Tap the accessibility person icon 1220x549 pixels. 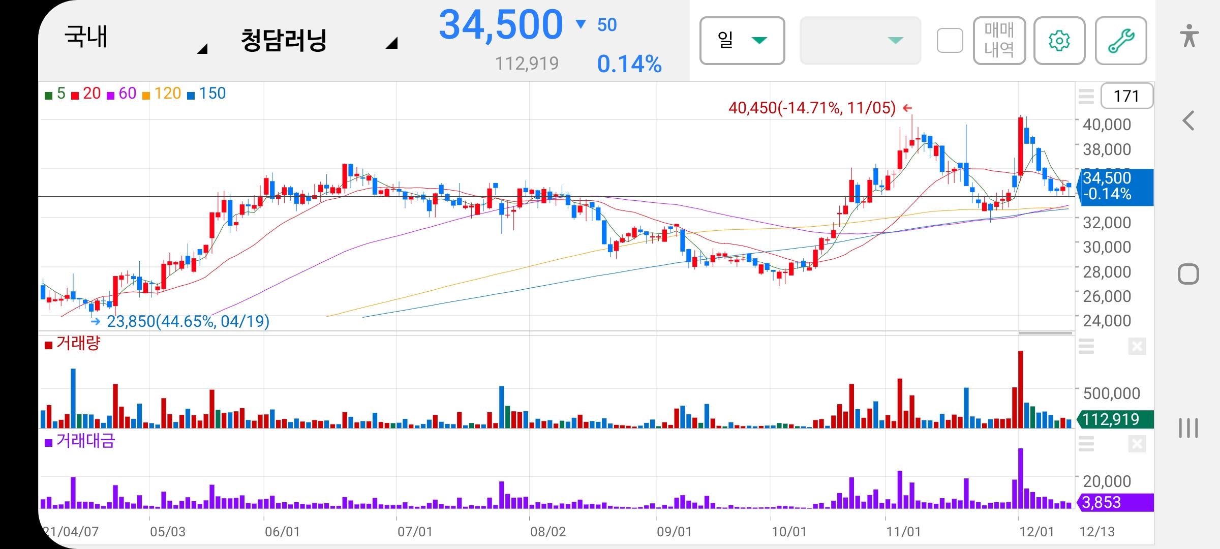[1189, 36]
